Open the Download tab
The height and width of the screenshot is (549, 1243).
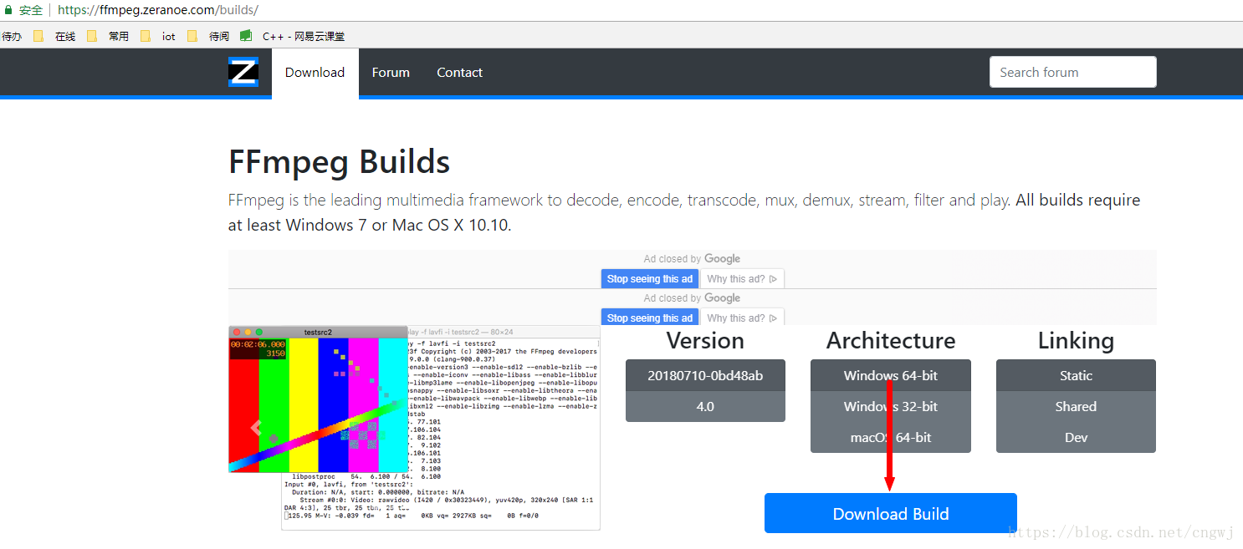[x=315, y=73]
